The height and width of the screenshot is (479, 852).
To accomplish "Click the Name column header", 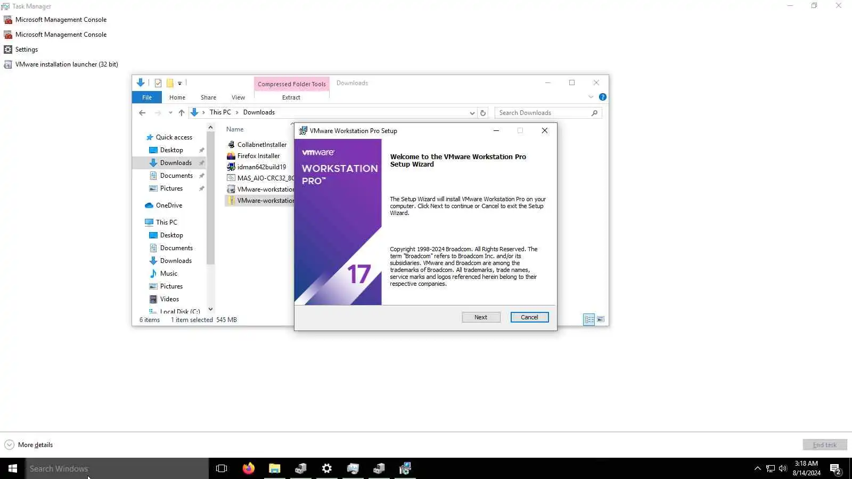I will 235,129.
